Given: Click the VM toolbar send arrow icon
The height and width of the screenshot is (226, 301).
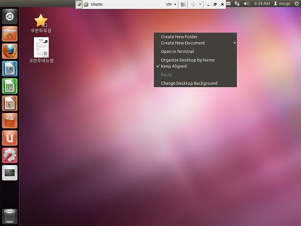Looking at the screenshot, I should (193, 4).
